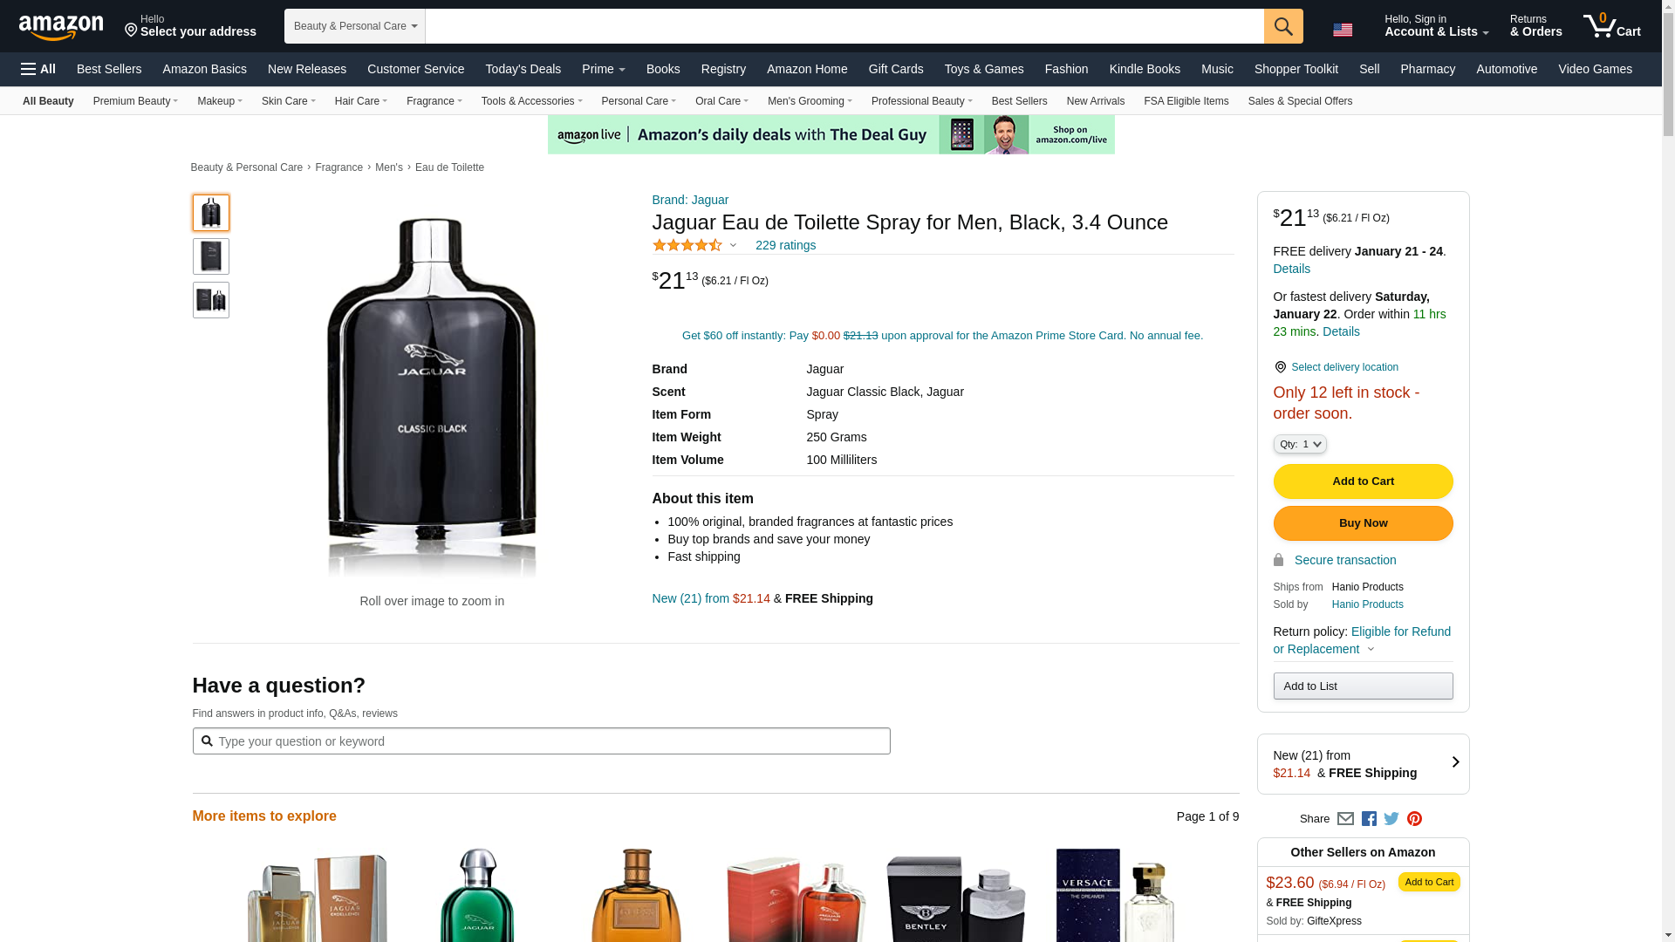Click the Add to Cart button
Image resolution: width=1675 pixels, height=942 pixels.
1363,481
